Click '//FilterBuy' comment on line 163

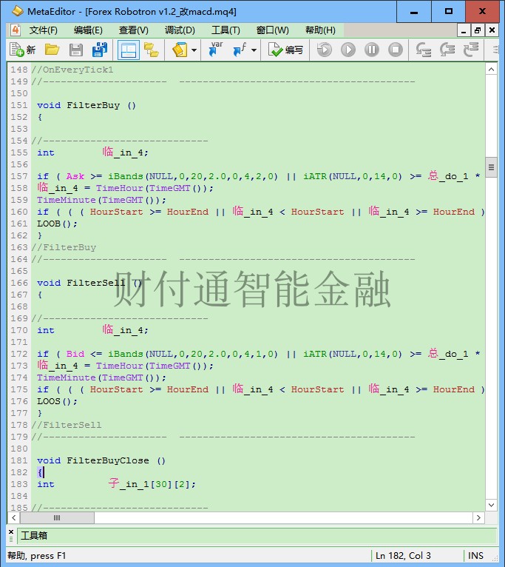pyautogui.click(x=64, y=247)
